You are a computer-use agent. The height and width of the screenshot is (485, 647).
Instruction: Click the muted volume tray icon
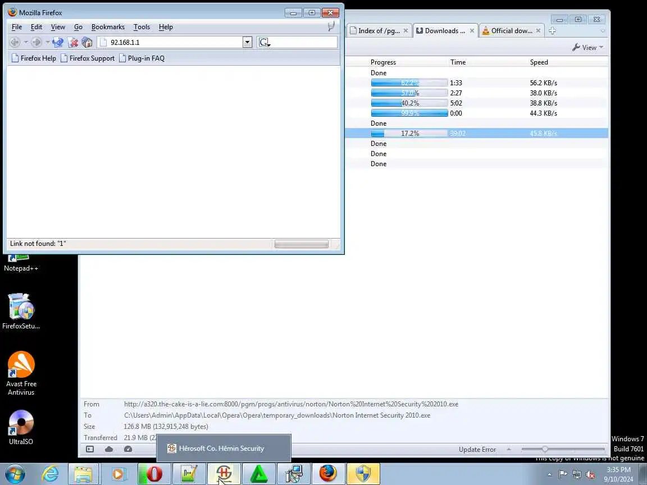tap(590, 475)
